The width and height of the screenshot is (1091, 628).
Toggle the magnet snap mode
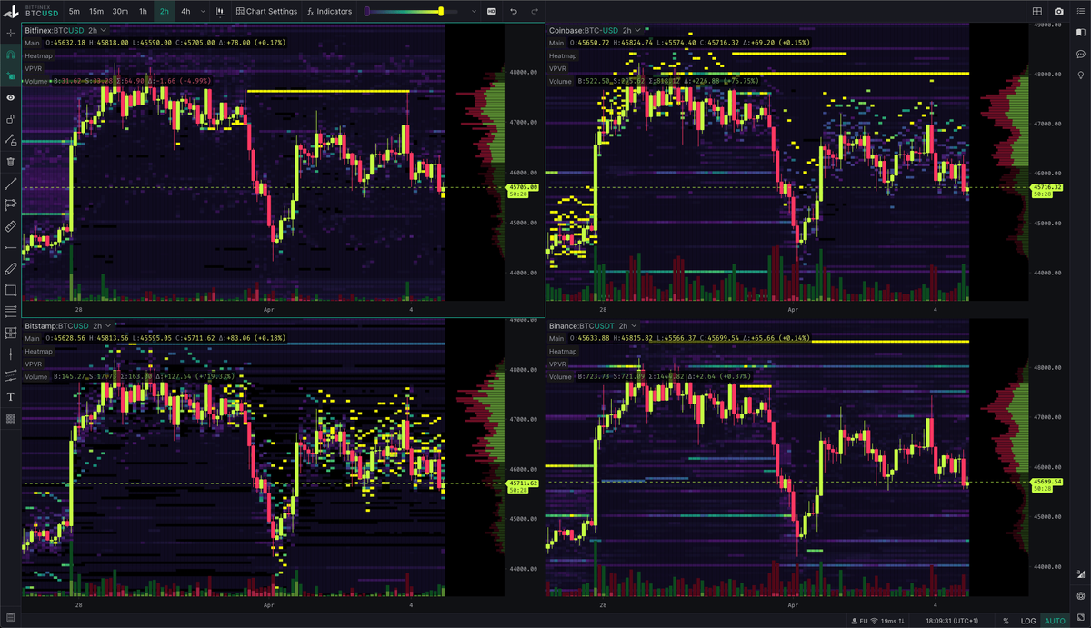click(x=10, y=54)
